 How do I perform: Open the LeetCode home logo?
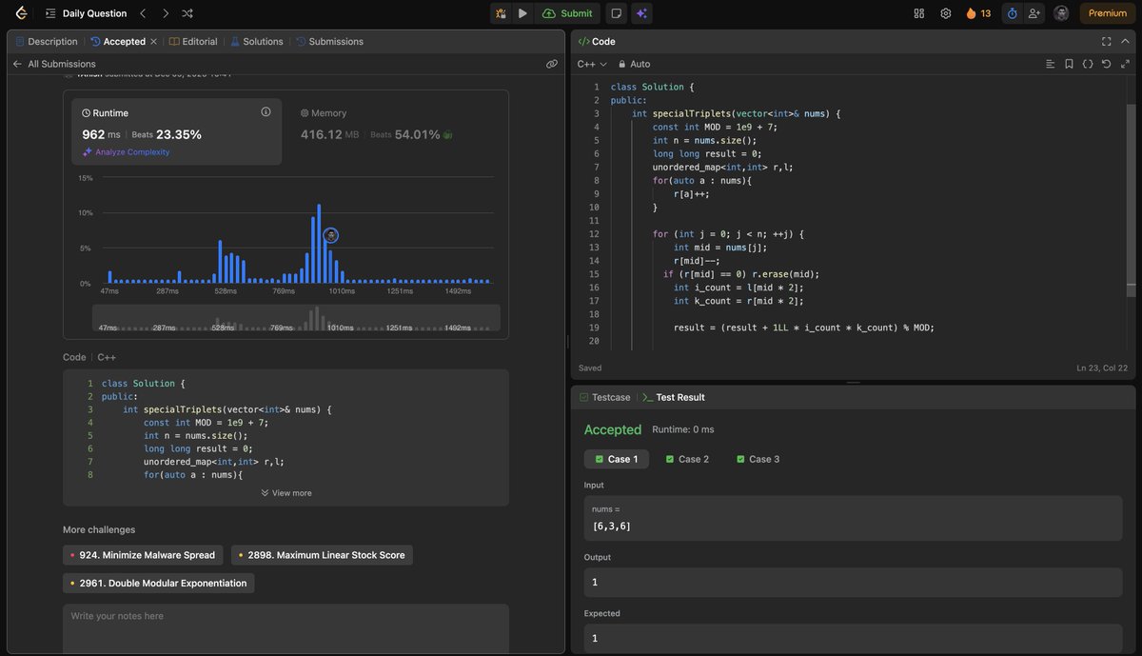[x=21, y=13]
